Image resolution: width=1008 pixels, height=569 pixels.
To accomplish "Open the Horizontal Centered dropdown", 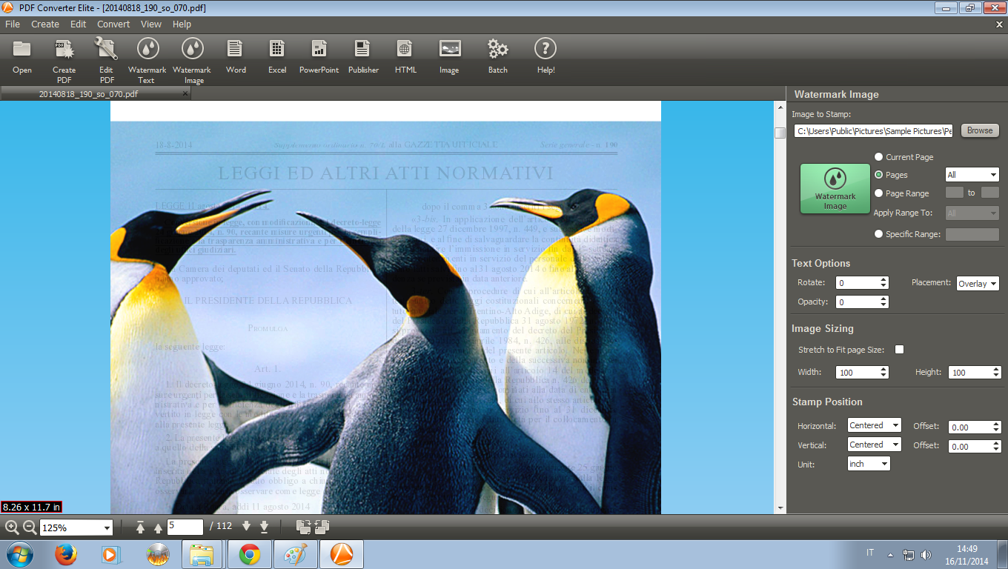I will (x=874, y=425).
